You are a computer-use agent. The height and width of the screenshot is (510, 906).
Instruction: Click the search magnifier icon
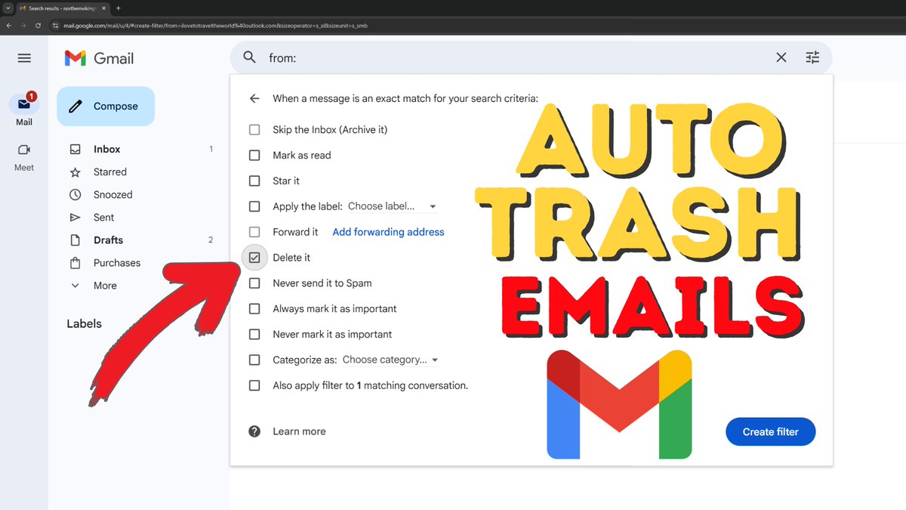(249, 57)
